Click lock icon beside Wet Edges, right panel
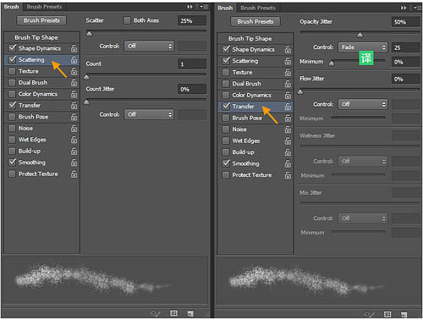This screenshot has width=423, height=320. coord(288,141)
